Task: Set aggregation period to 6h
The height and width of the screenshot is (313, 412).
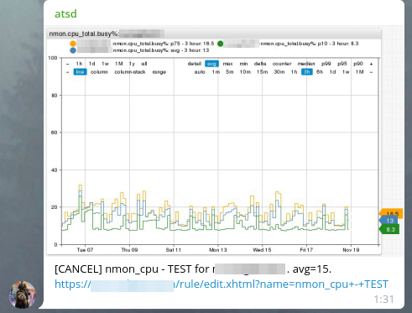Action: (x=320, y=72)
